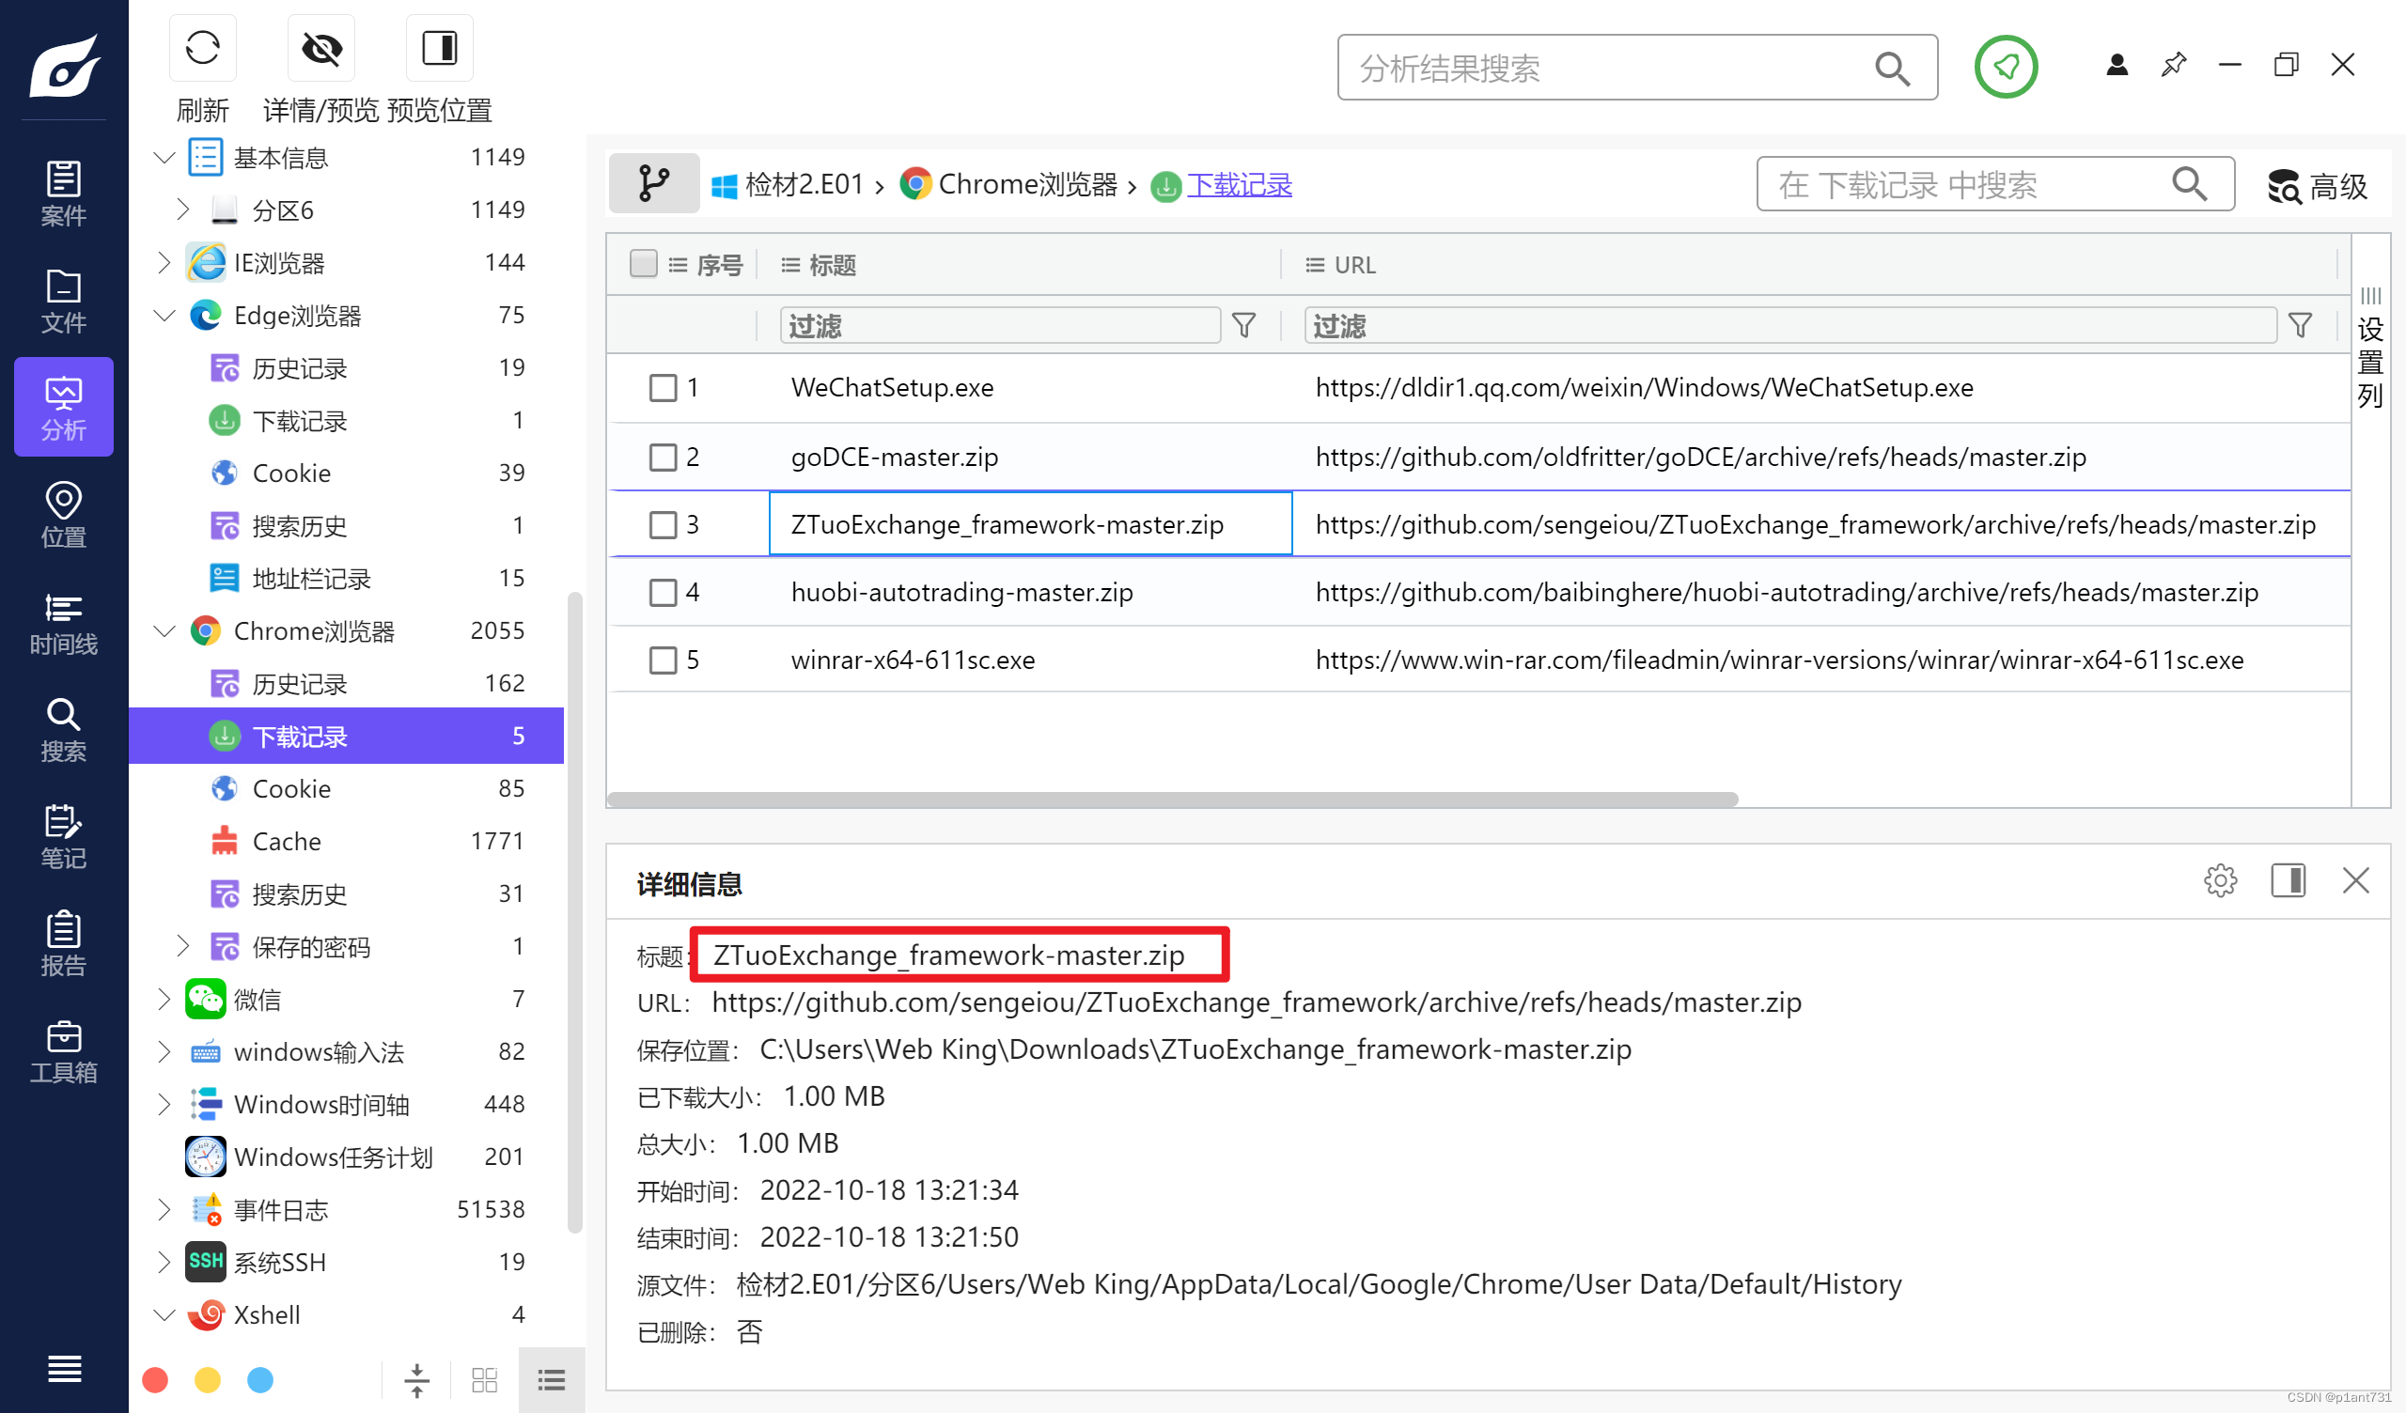The height and width of the screenshot is (1413, 2406).
Task: Collapse the Chrome浏览器 tree node
Action: click(164, 631)
